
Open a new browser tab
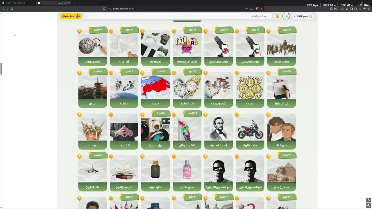pos(74,3)
